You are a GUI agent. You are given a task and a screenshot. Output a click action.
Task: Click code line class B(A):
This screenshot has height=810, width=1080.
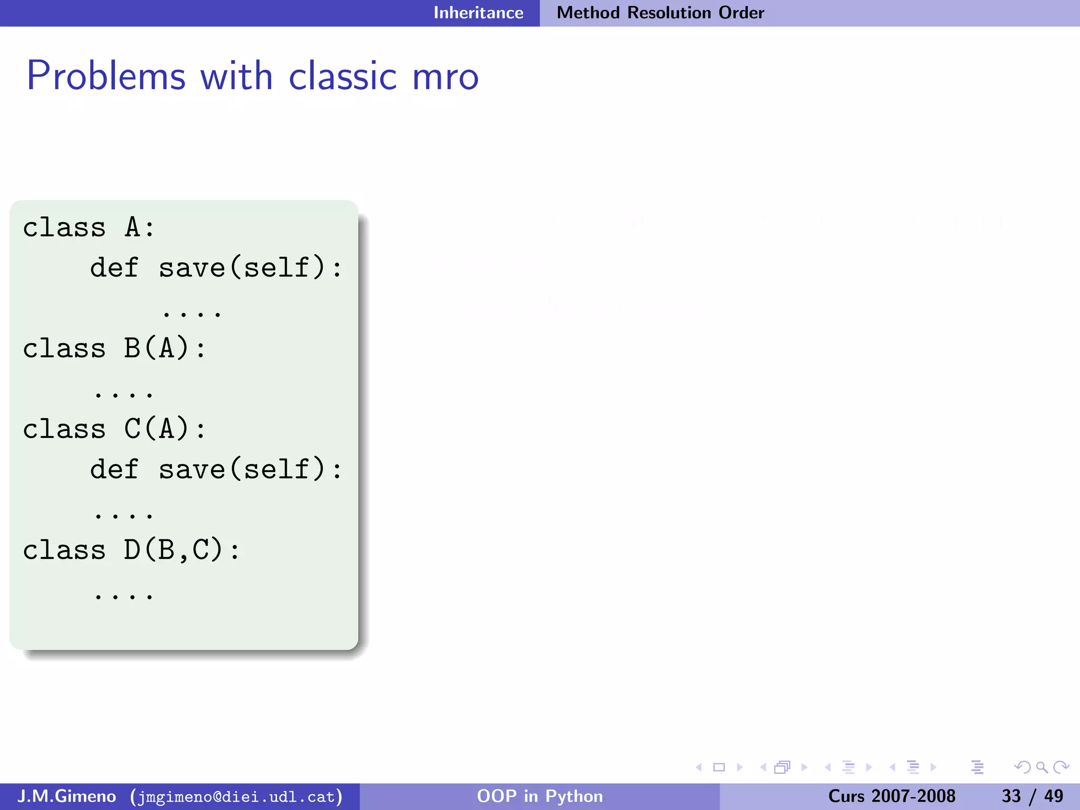(x=114, y=349)
